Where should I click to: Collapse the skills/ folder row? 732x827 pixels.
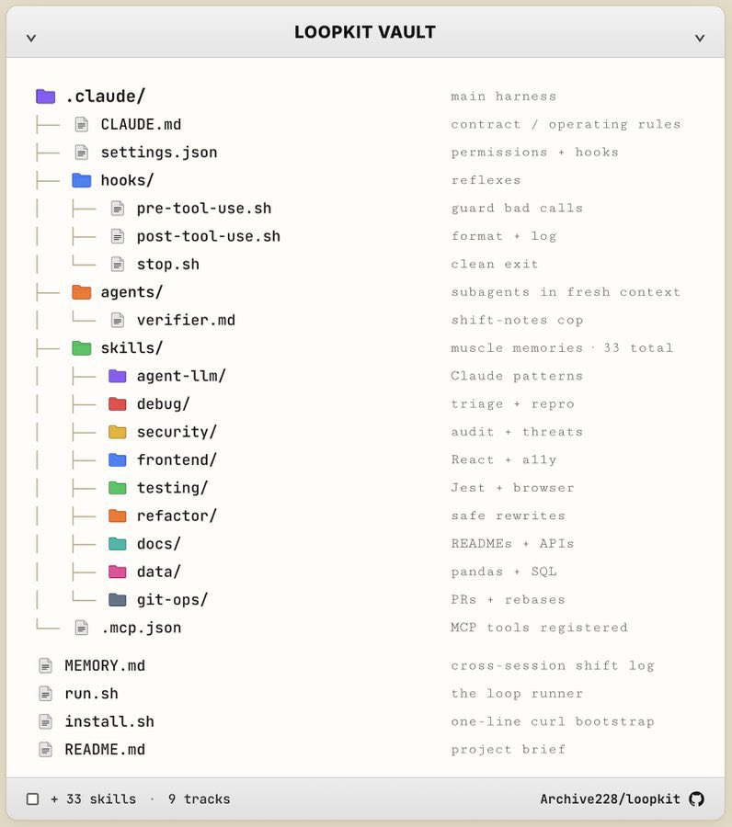[132, 348]
